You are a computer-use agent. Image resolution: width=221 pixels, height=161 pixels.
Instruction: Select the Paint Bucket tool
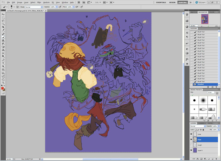click(x=3, y=50)
